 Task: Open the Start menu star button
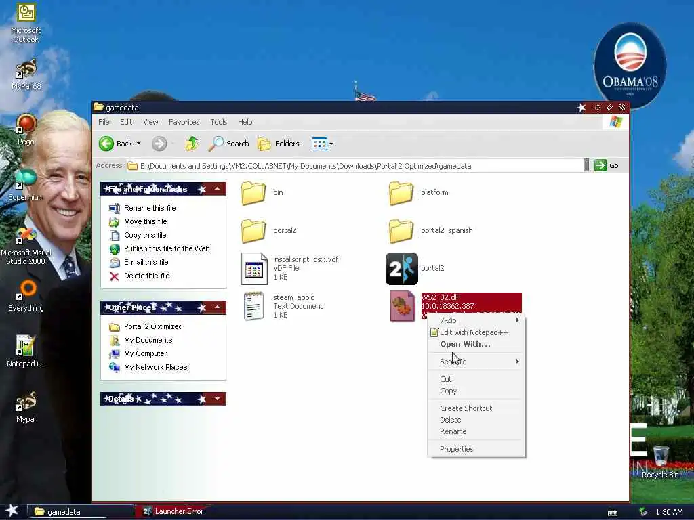point(12,511)
